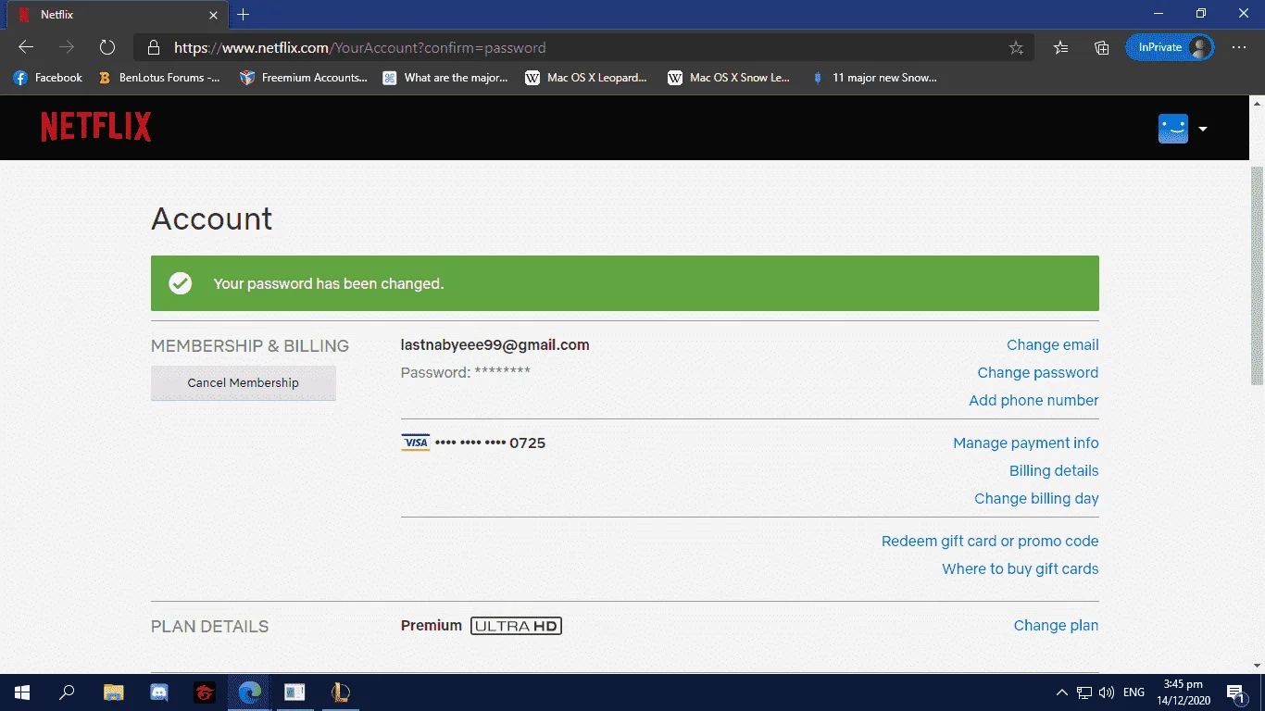1265x711 pixels.
Task: Click the Change email link
Action: (1053, 345)
